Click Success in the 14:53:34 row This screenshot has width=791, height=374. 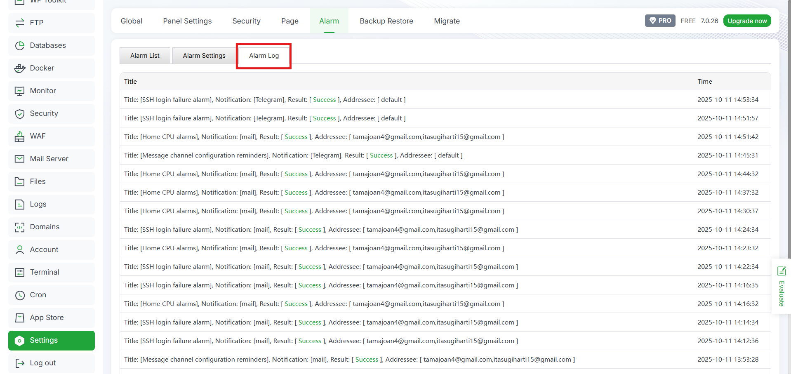(x=324, y=100)
